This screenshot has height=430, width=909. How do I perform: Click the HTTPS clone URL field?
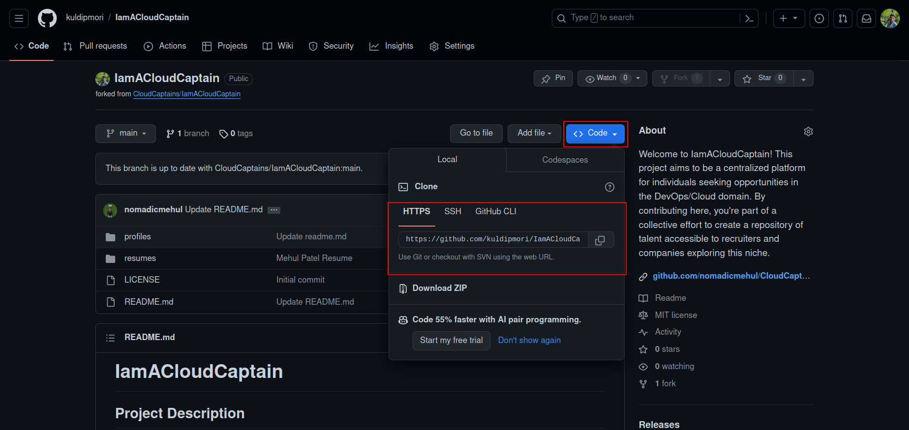pos(493,240)
